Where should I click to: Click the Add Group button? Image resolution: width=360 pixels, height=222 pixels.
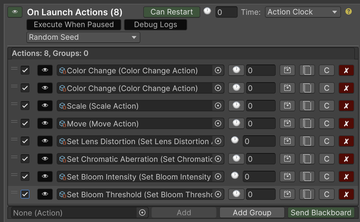tap(252, 213)
